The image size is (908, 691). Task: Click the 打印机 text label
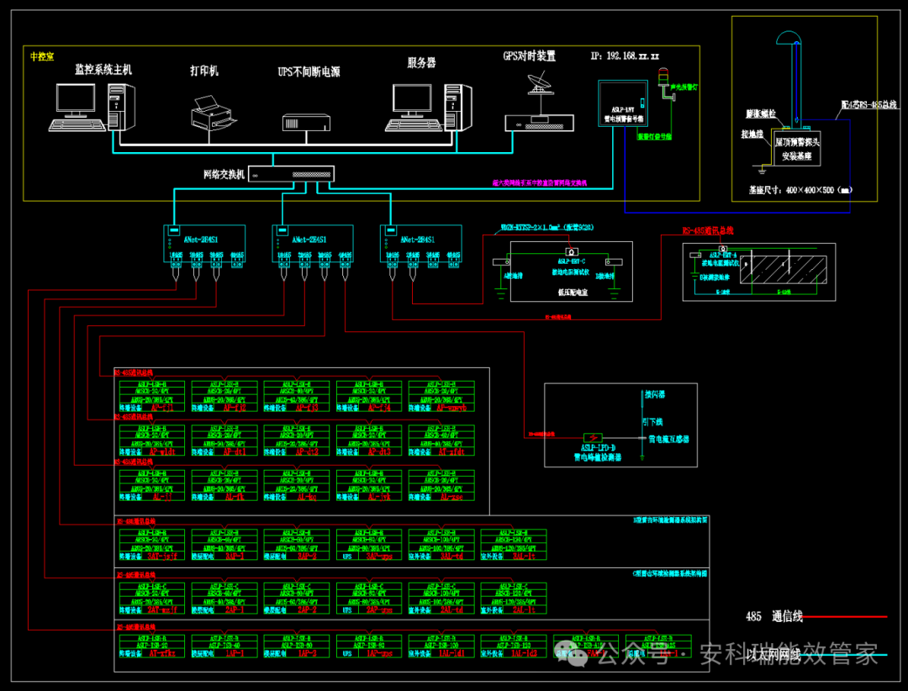point(204,71)
